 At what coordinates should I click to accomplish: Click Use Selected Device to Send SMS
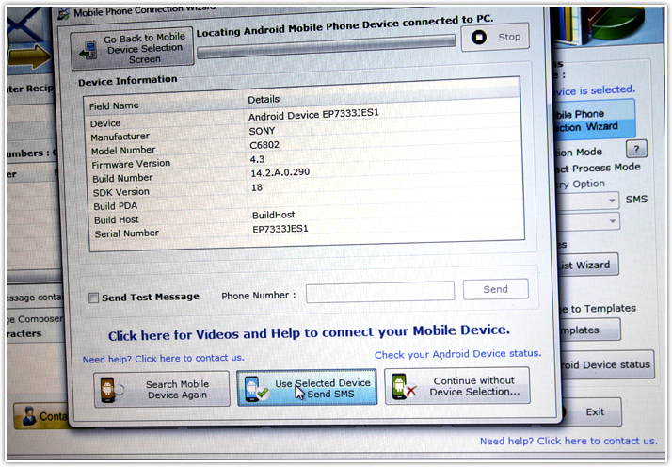307,388
